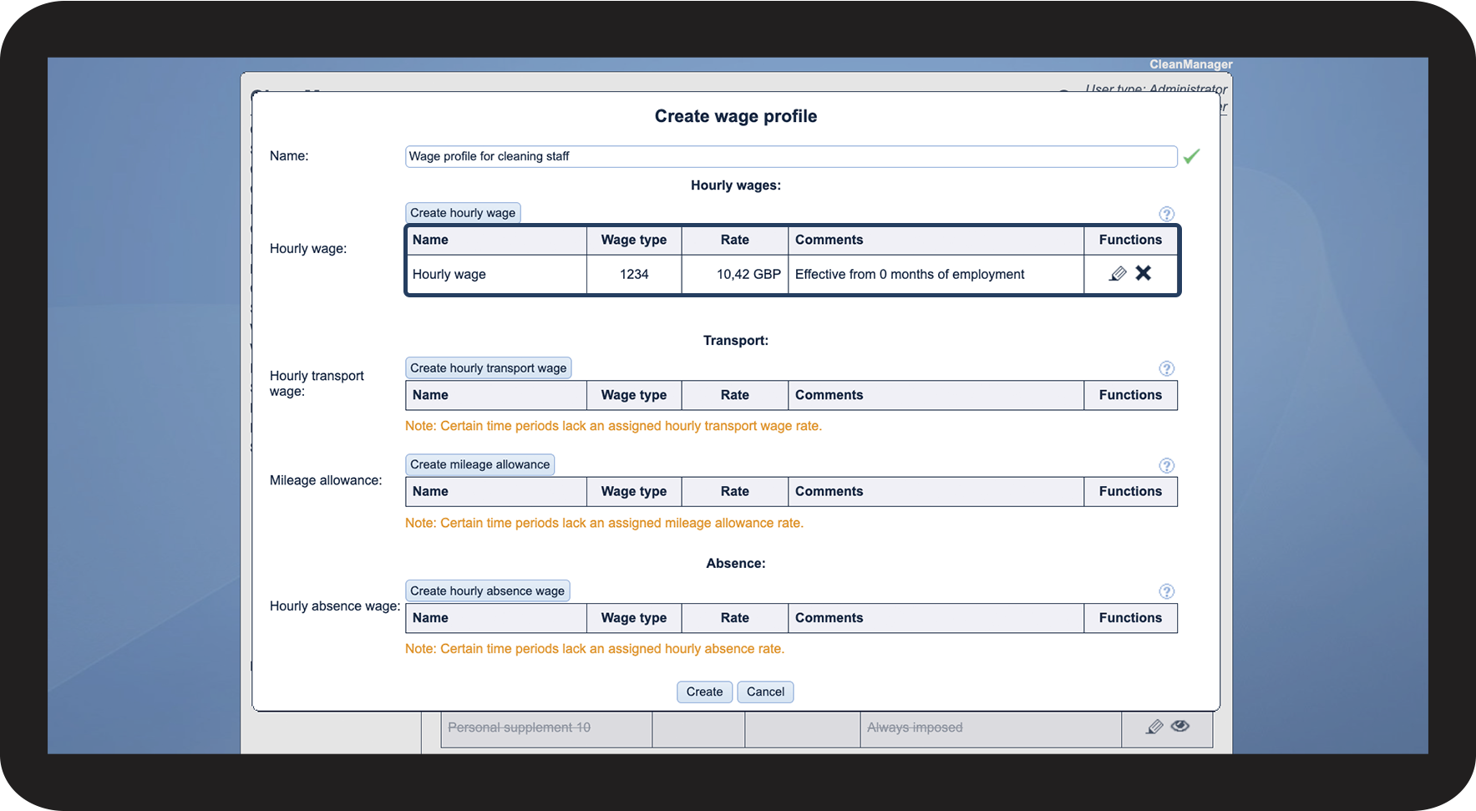Screen dimensions: 1476x811
Task: Toggle eye icon for Personal supplement 10
Action: pos(1180,726)
